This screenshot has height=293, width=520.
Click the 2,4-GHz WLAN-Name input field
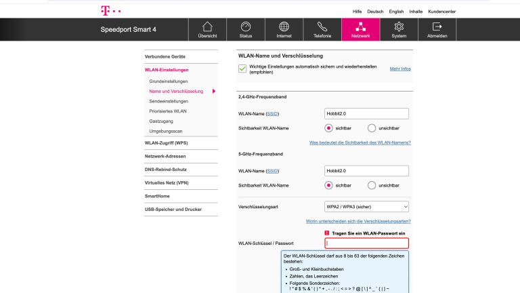click(x=366, y=114)
